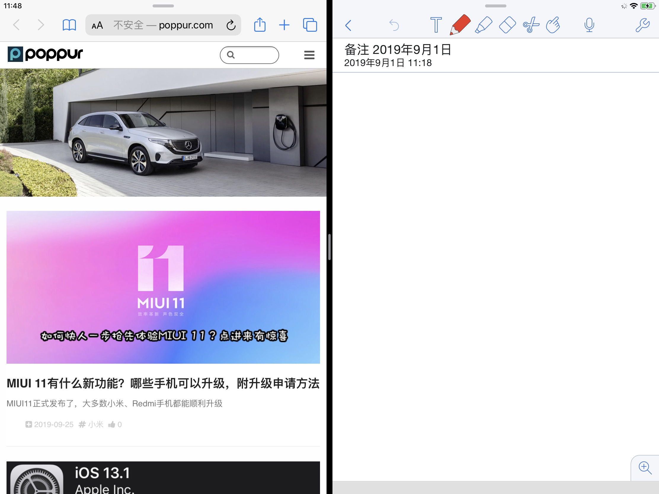Screen dimensions: 659x494
Task: Tap the split view divider handle
Action: coord(329,247)
